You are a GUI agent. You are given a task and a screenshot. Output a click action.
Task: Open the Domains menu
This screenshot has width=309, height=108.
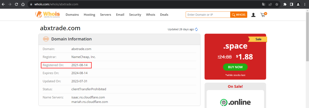click(x=72, y=15)
